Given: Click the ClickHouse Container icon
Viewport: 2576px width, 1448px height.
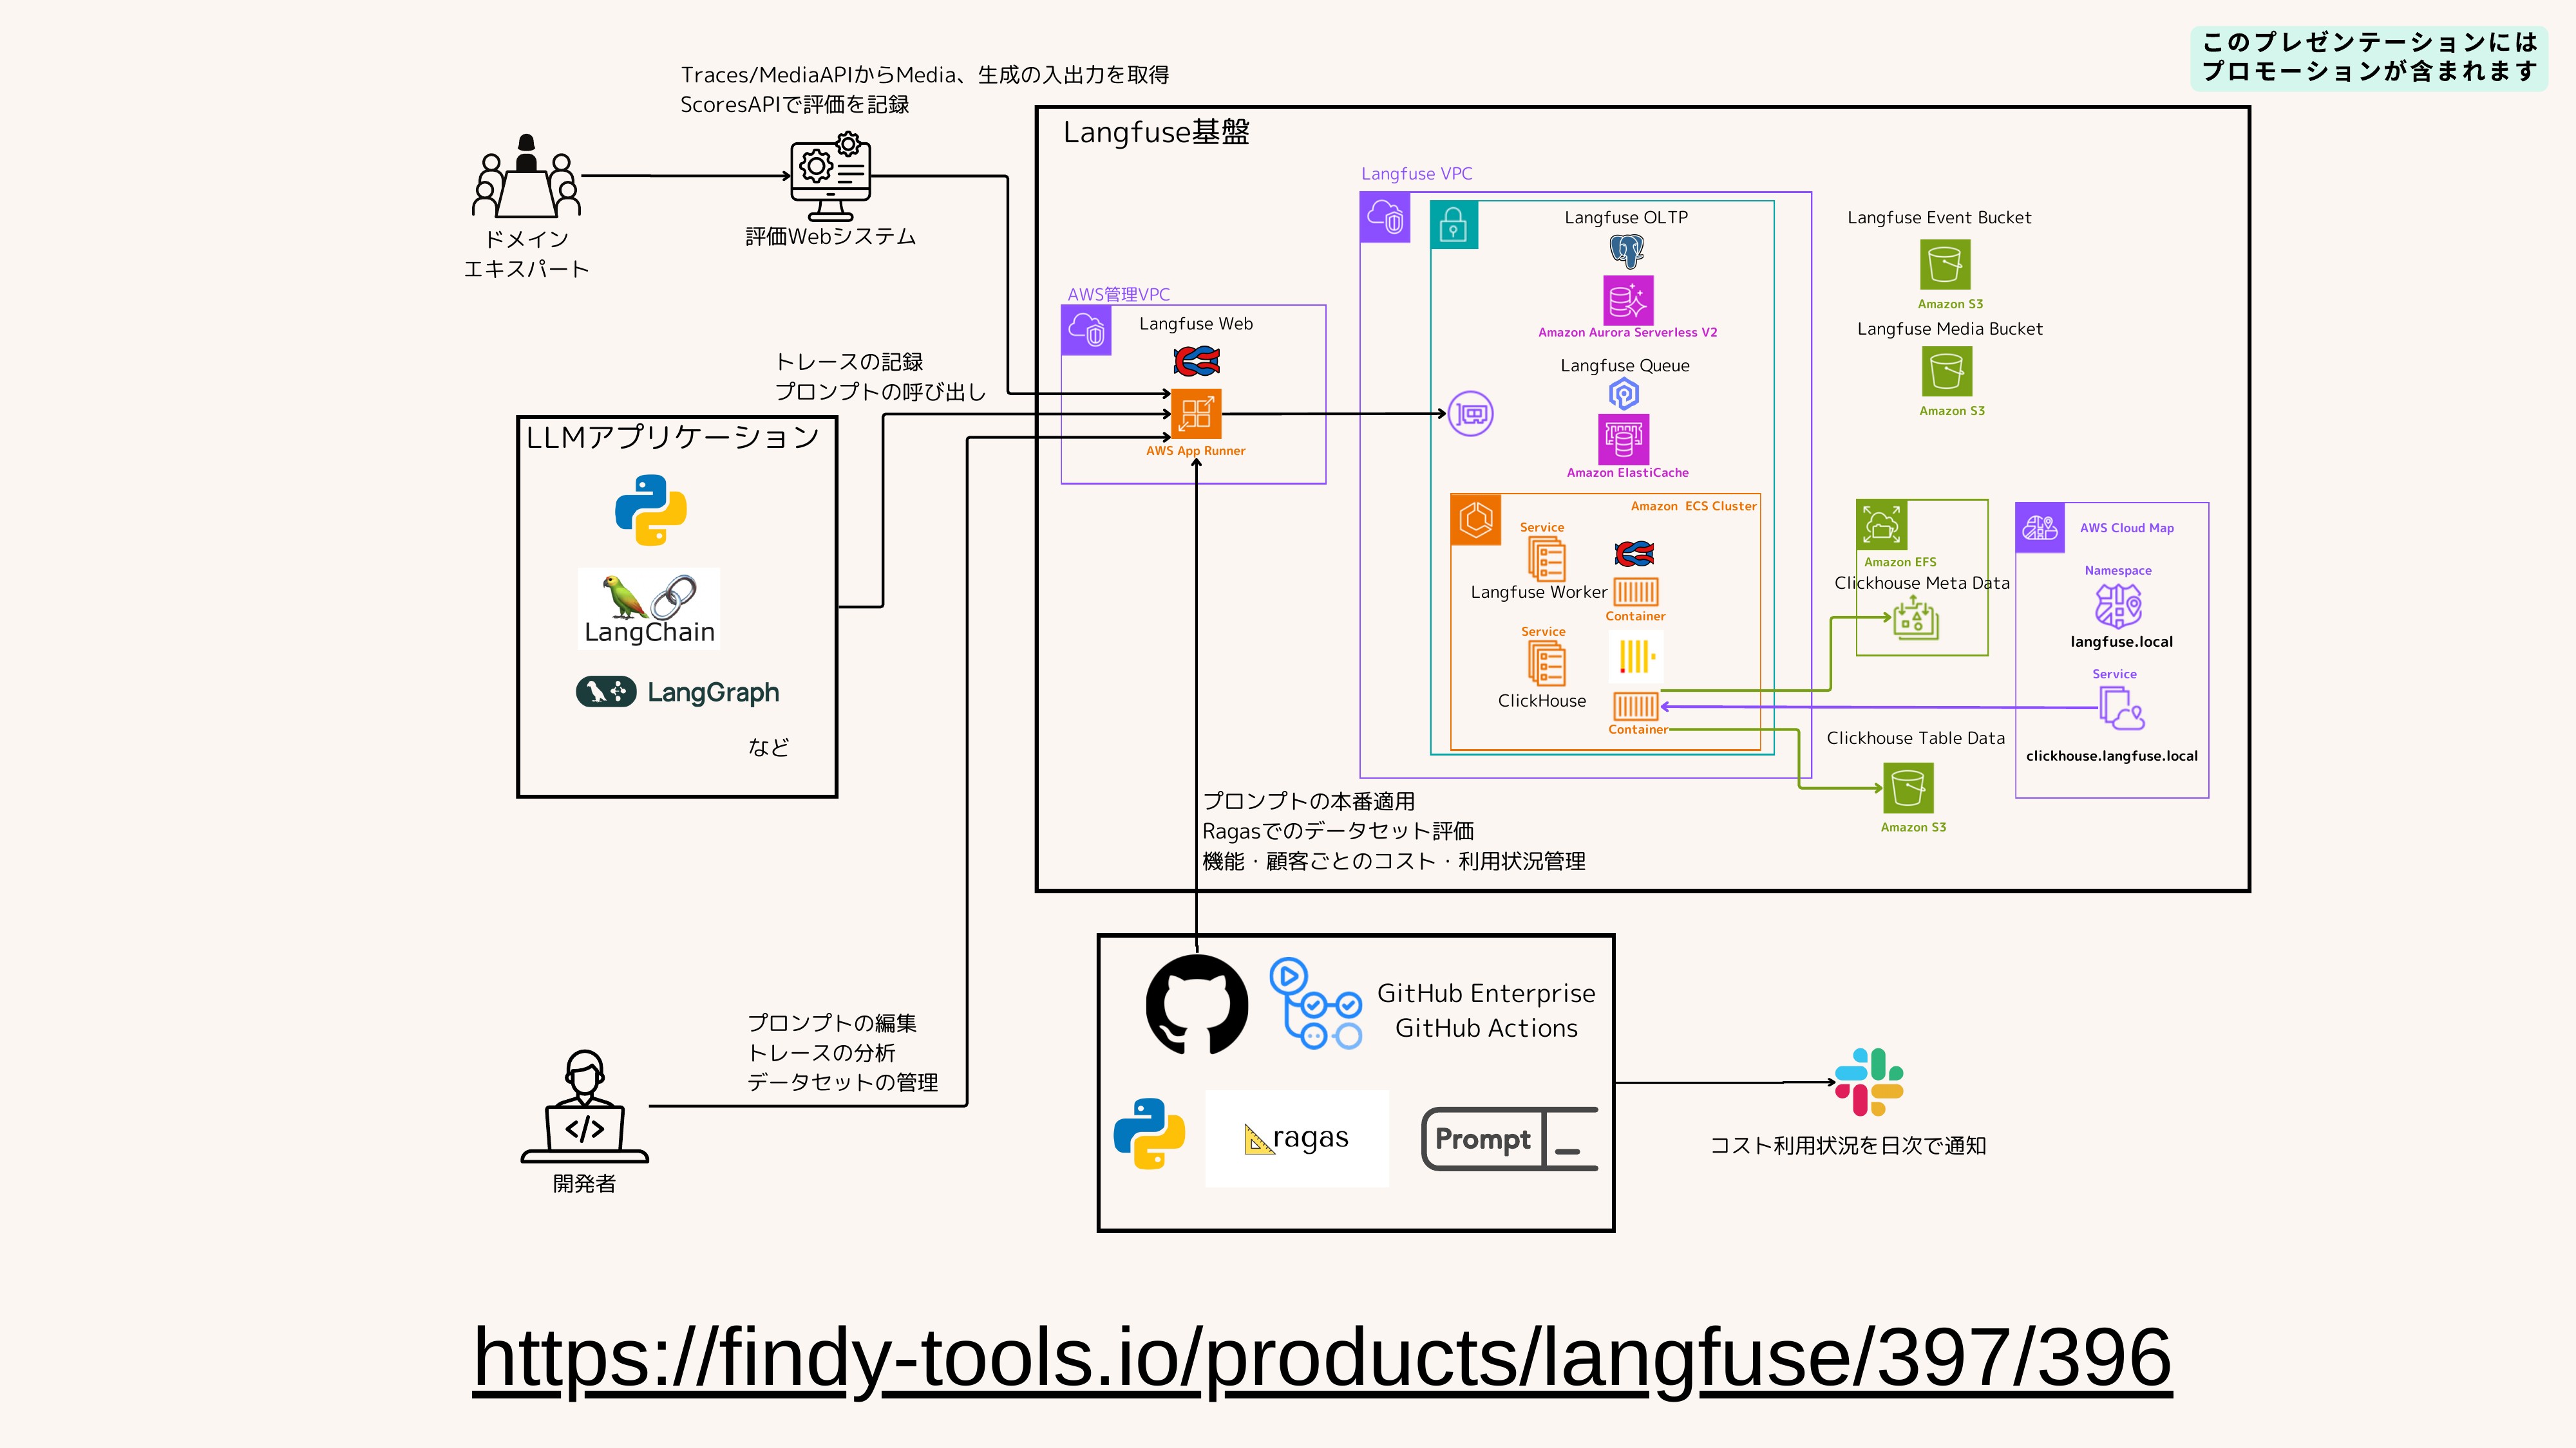Looking at the screenshot, I should pyautogui.click(x=1636, y=705).
